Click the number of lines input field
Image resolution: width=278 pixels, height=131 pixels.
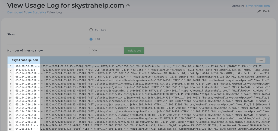(106, 51)
